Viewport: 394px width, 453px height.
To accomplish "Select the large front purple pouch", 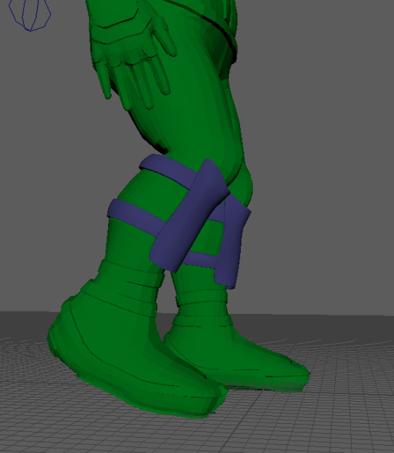I will (189, 216).
